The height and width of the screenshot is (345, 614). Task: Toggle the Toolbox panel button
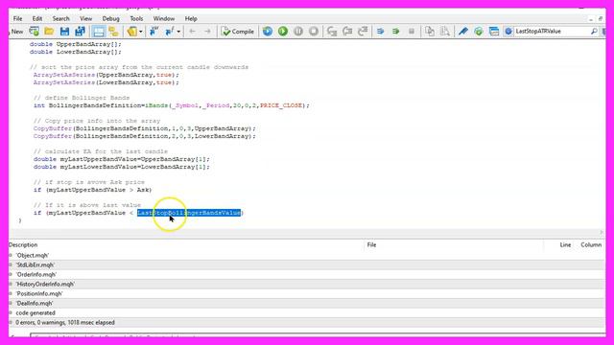[98, 32]
